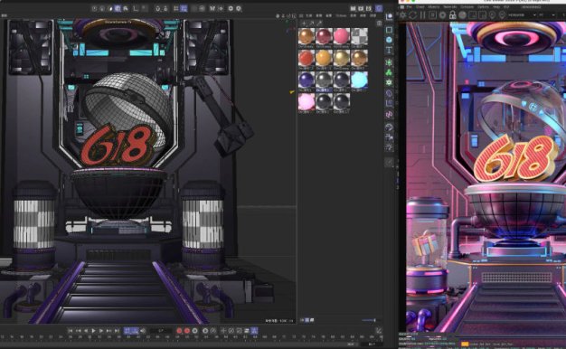Click the new material plus icon above swatches
Image resolution: width=566 pixels, height=349 pixels.
point(304,24)
